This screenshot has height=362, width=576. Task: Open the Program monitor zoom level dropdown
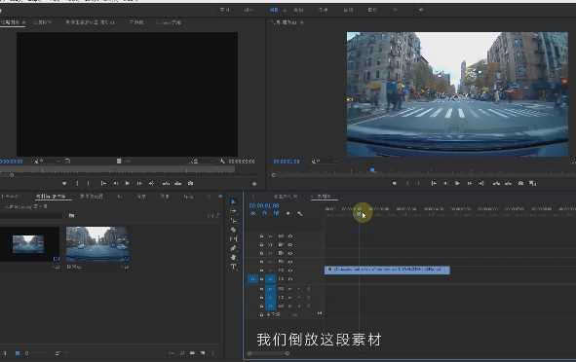[316, 161]
